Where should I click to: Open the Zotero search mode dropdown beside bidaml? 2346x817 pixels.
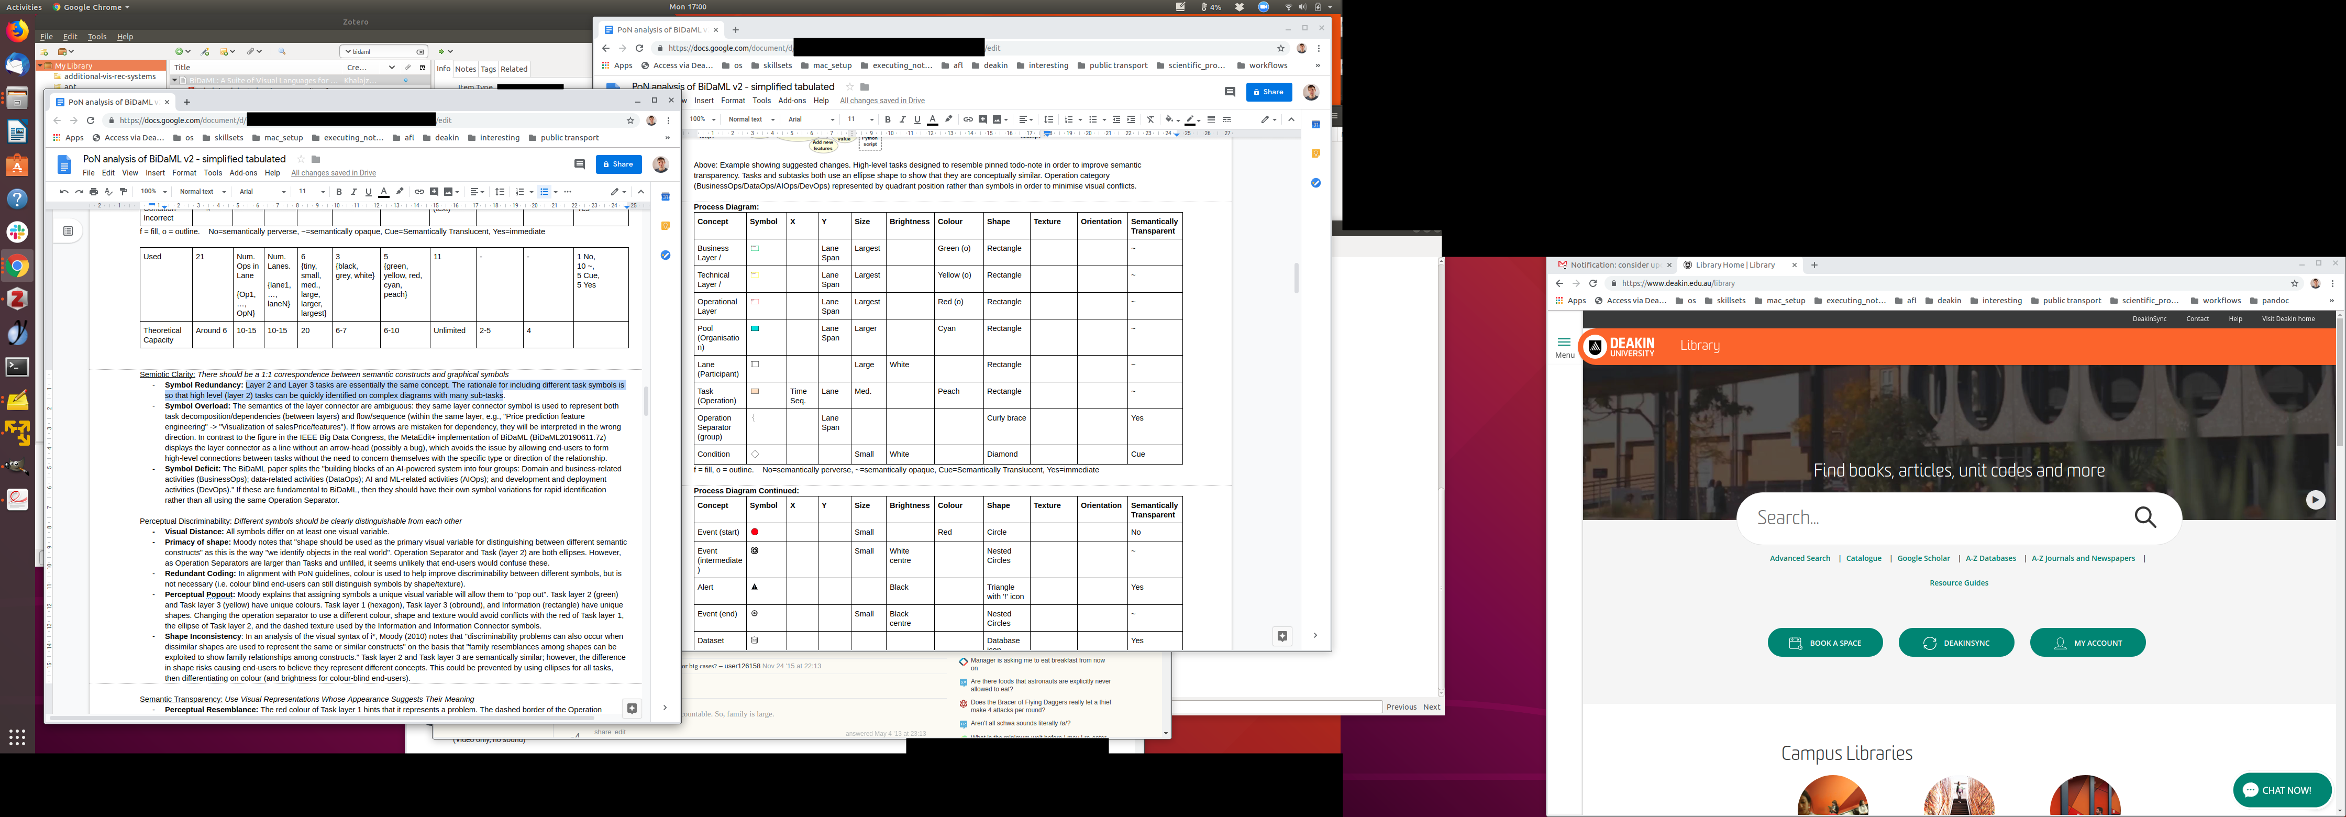[348, 52]
